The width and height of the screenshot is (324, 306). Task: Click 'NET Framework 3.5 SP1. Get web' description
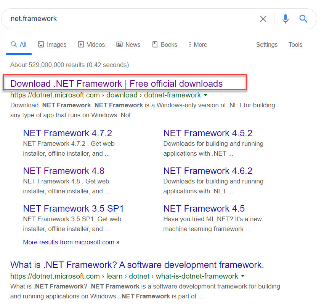(x=72, y=224)
